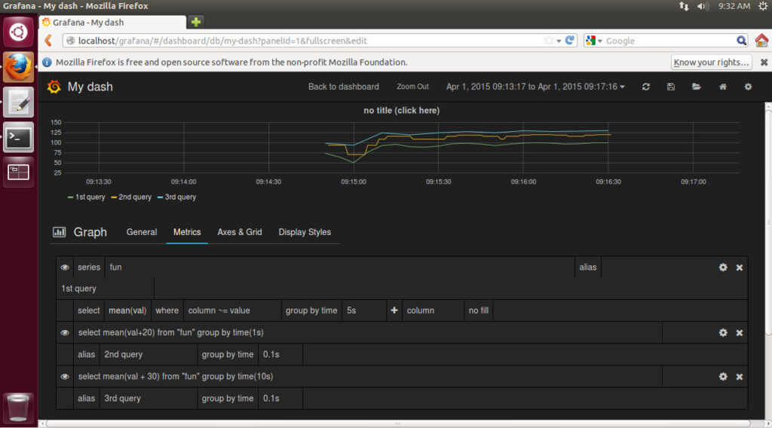772x428 pixels.
Task: Click Back to dashboard link
Action: tap(344, 87)
